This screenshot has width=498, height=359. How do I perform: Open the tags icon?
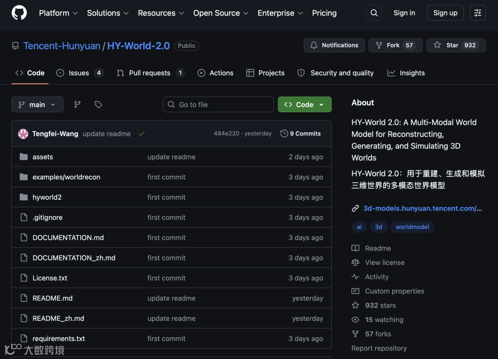(98, 104)
